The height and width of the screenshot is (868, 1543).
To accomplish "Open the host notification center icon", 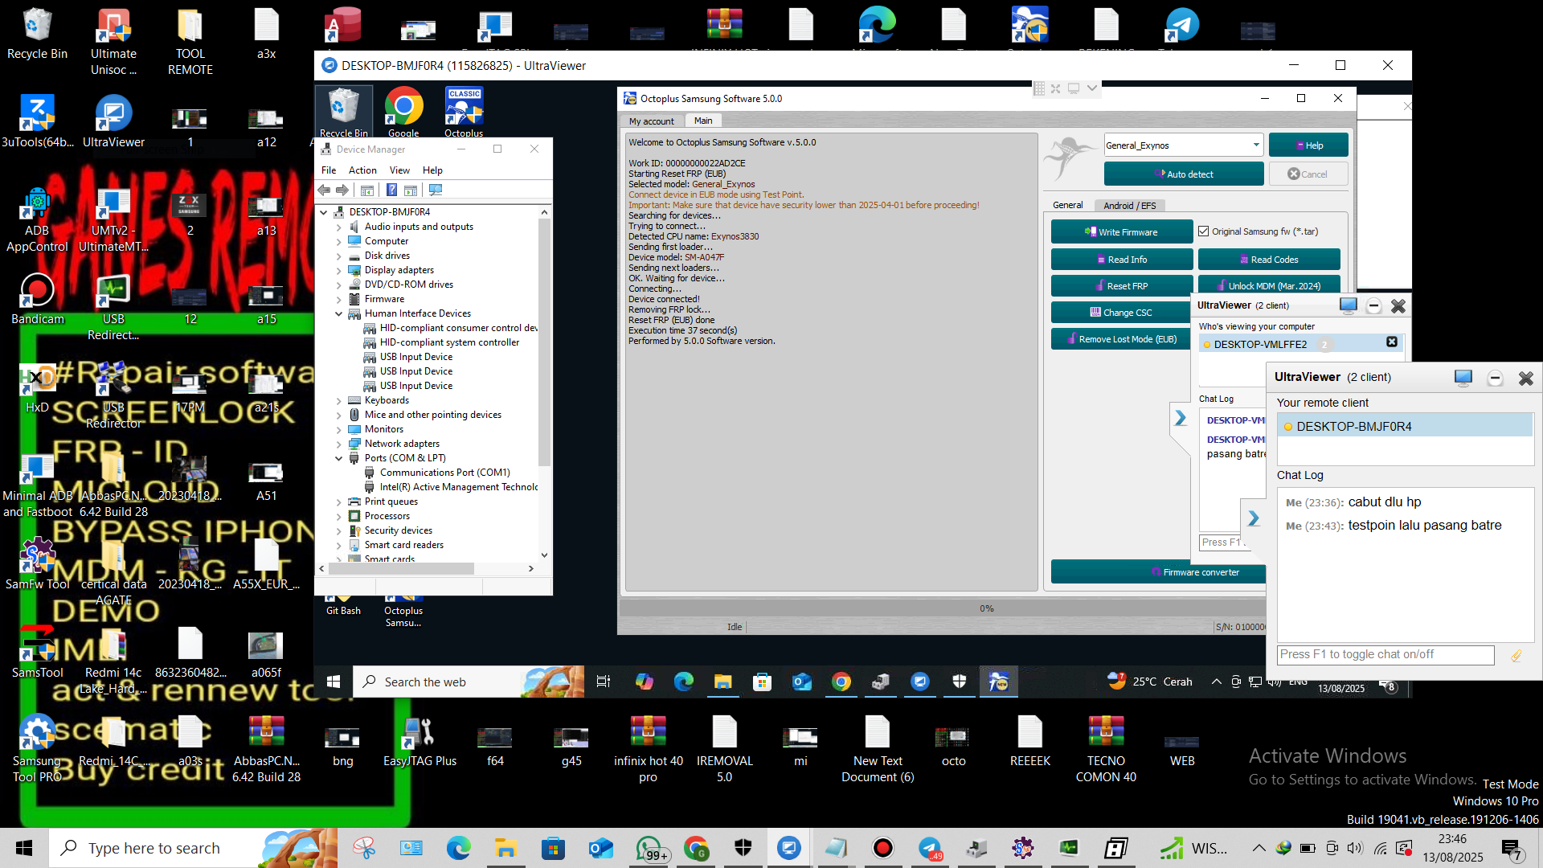I will 1510,848.
